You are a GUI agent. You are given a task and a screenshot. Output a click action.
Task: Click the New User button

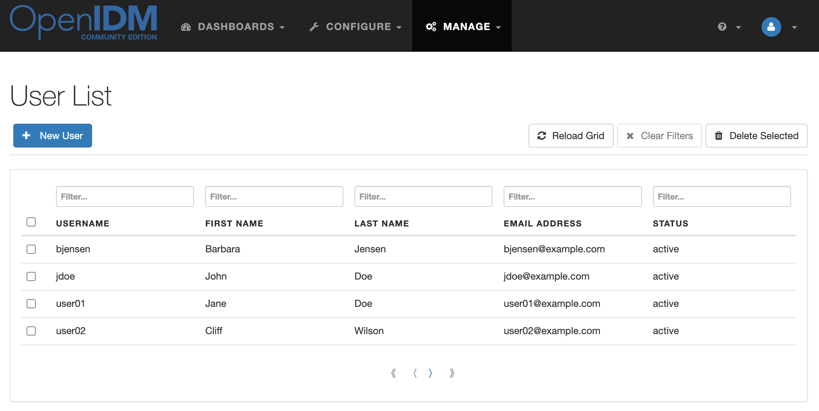pos(52,136)
